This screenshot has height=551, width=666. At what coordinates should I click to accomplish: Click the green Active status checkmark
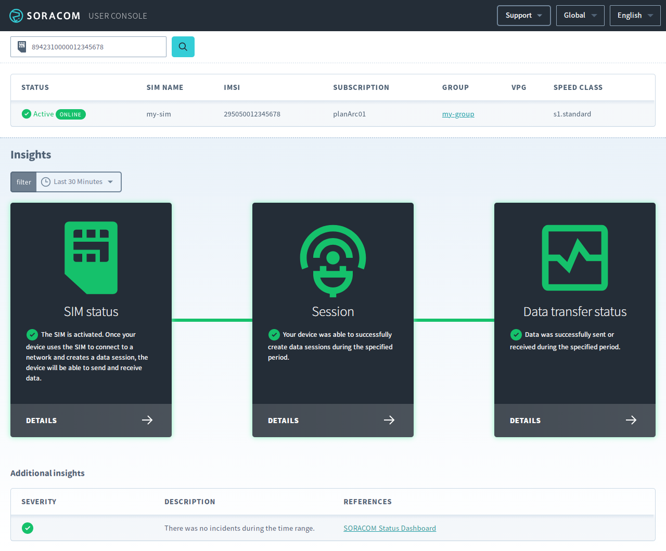(x=27, y=114)
